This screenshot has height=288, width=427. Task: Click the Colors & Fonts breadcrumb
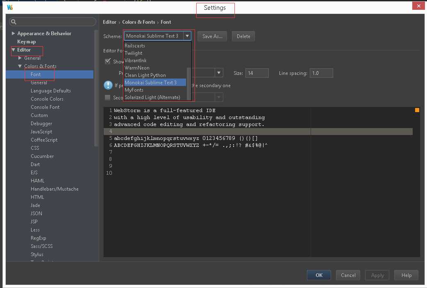pos(139,22)
